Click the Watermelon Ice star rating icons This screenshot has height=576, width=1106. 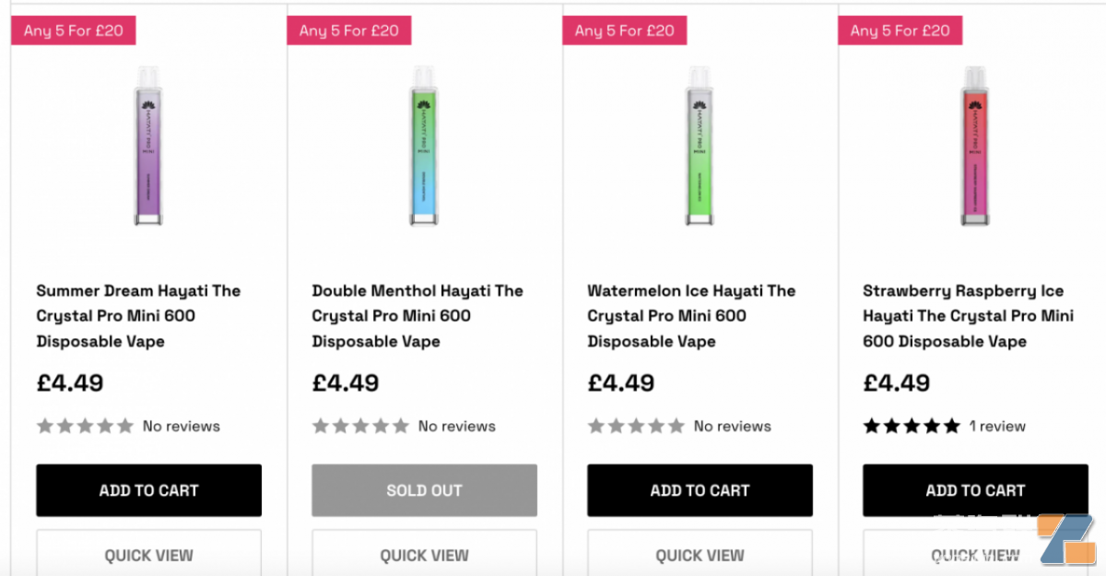point(636,426)
